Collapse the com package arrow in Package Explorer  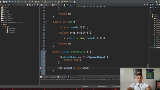click(3, 26)
